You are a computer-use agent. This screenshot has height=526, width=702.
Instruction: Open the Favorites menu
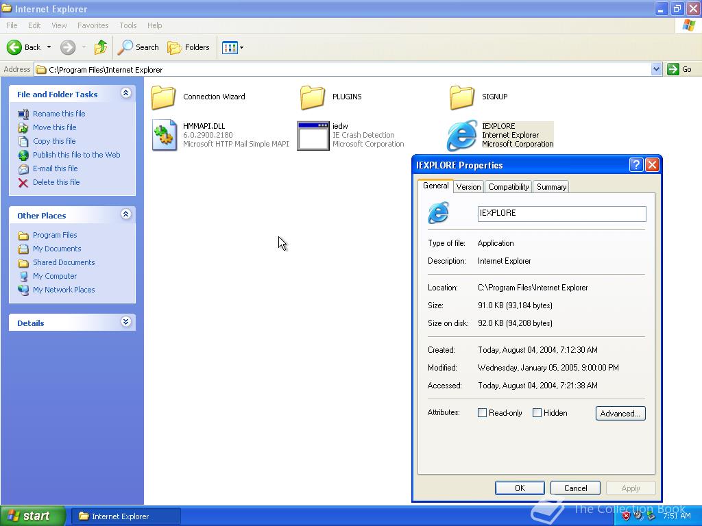point(93,25)
